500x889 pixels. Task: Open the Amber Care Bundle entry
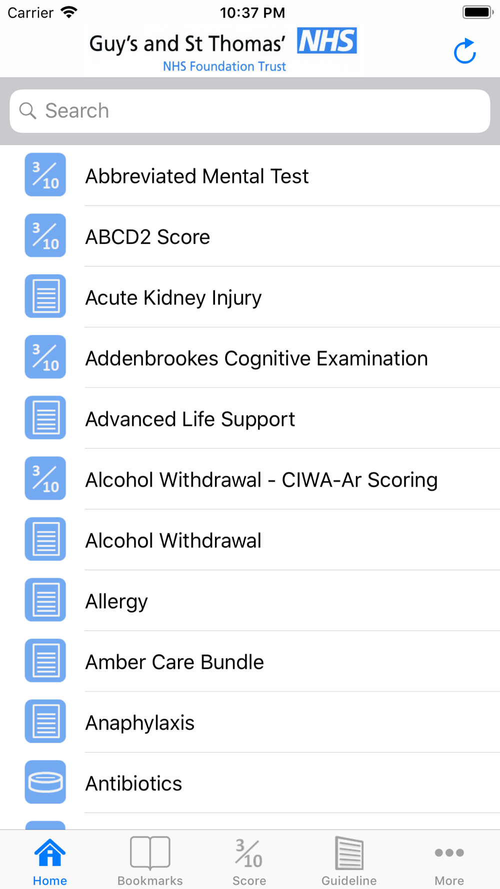pyautogui.click(x=174, y=662)
